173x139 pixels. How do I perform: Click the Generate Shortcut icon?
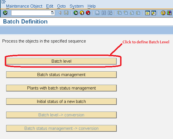(154, 13)
